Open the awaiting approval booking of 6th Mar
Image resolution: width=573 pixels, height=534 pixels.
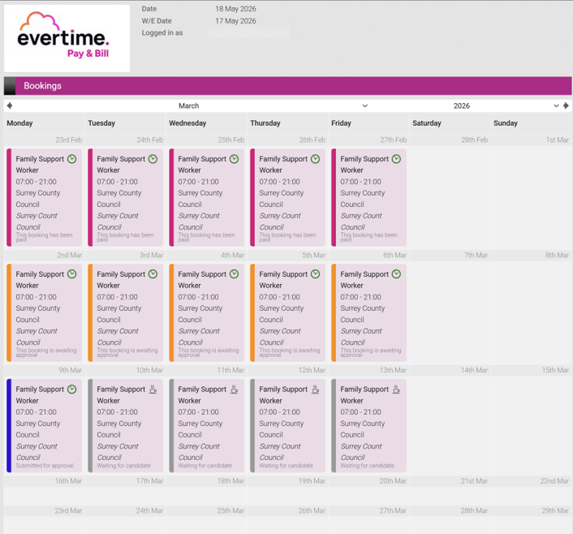tap(368, 312)
